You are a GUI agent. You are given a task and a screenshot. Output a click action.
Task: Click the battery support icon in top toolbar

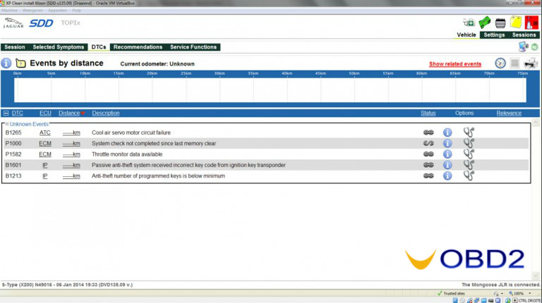tap(469, 23)
